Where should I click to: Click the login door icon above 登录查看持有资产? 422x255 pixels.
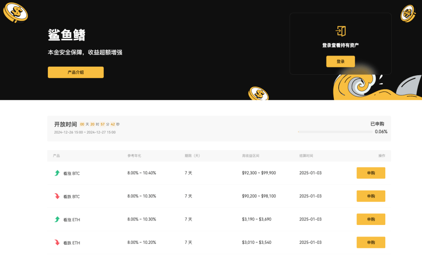pyautogui.click(x=340, y=31)
